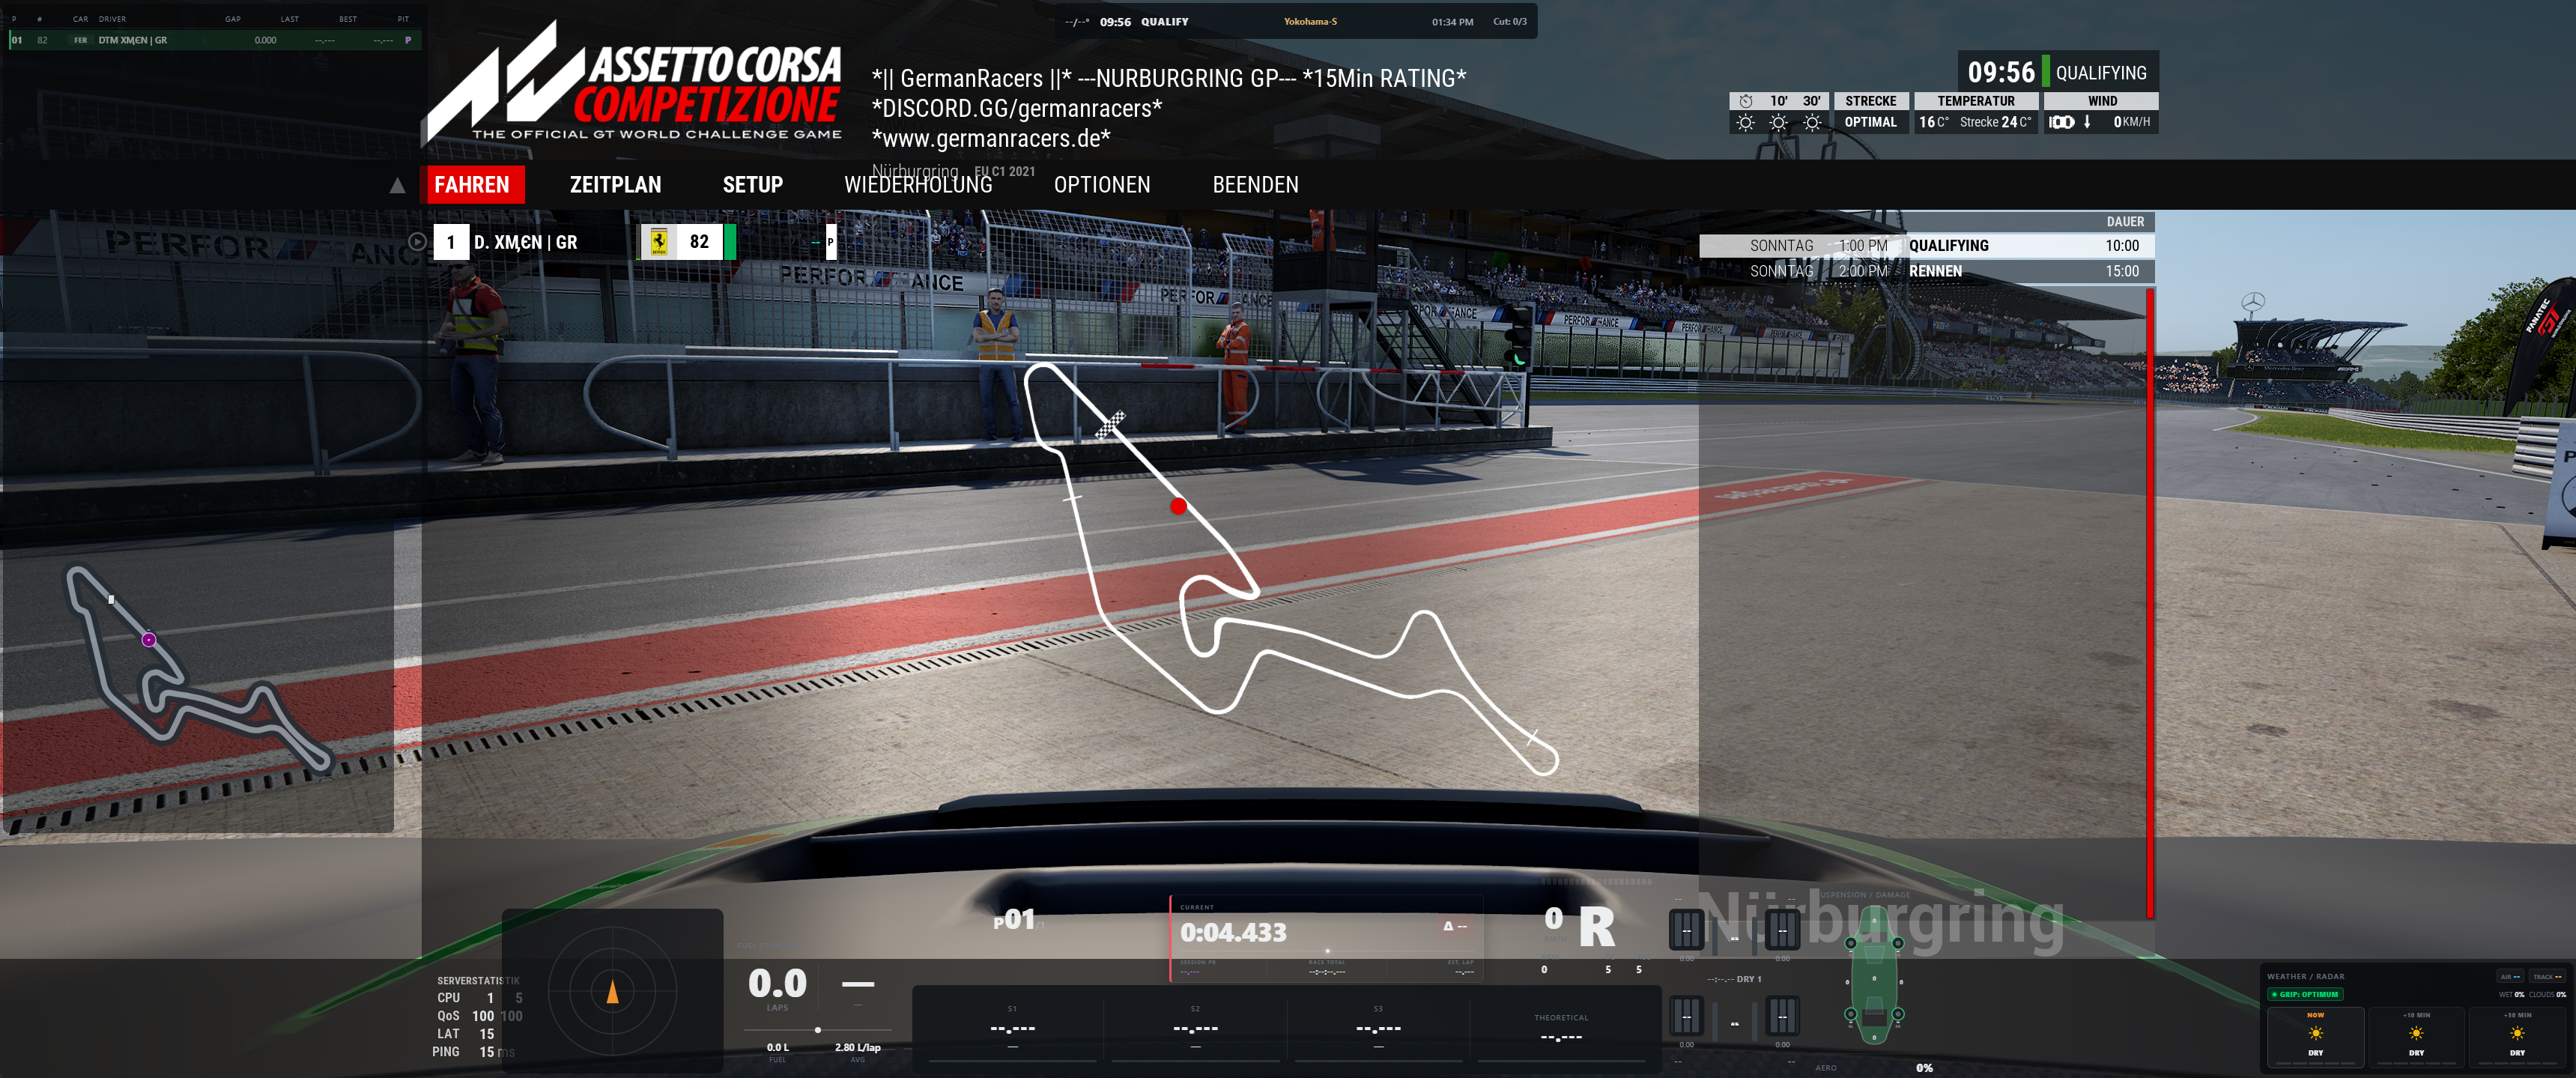
Task: Select BEENDEN to quit the session
Action: [x=1255, y=185]
